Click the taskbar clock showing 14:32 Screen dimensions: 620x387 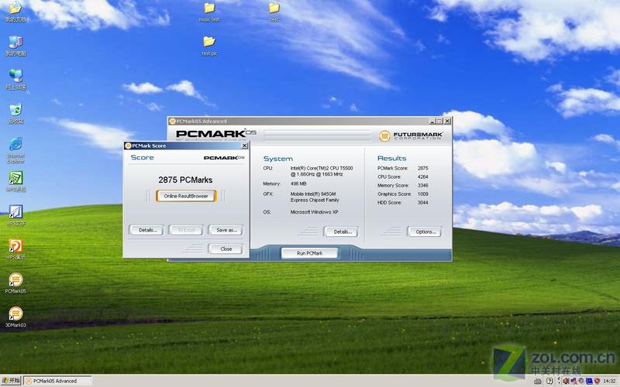coord(609,381)
